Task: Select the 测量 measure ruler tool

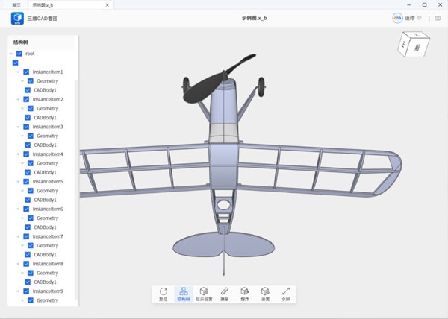Action: coord(224,294)
